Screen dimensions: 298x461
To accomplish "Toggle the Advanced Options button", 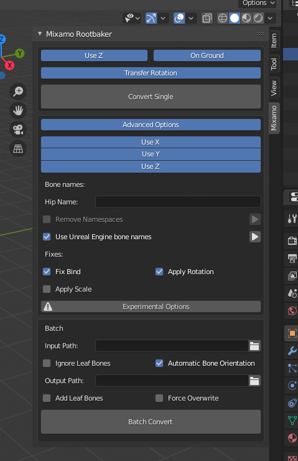I will coord(151,125).
